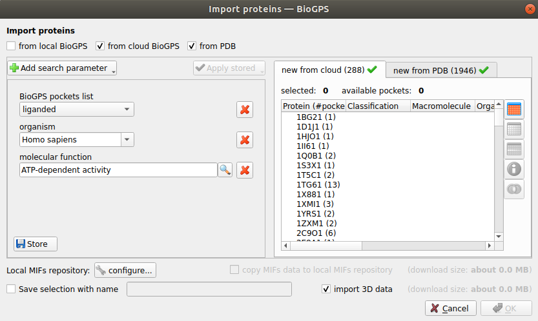Show protein info icon
The height and width of the screenshot is (321, 538).
click(x=514, y=169)
